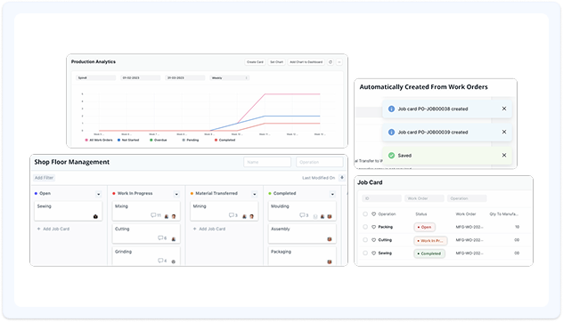Click the Qty To Manufa... column header
563x322 pixels.
[503, 214]
